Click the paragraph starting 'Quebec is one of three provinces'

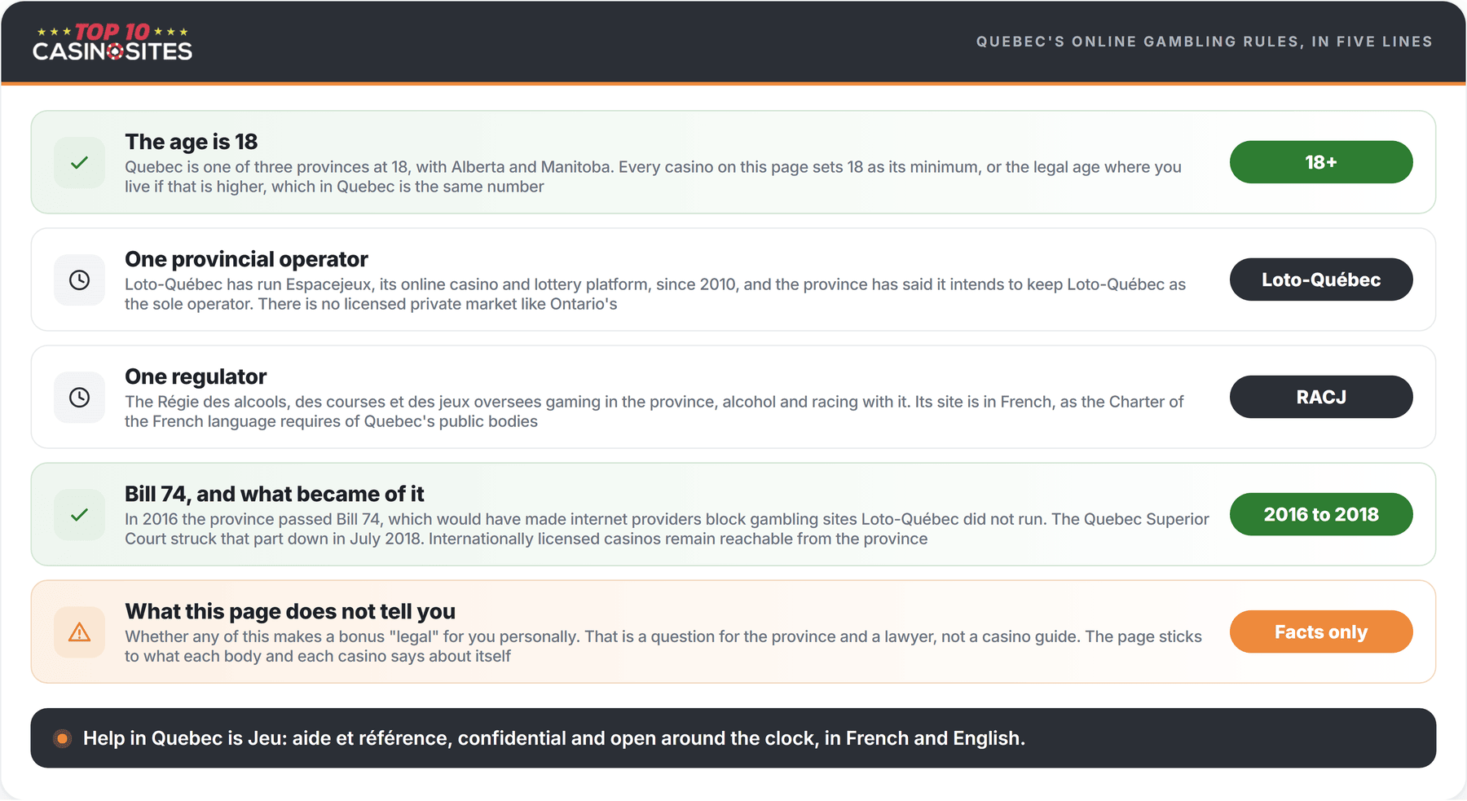tap(653, 177)
